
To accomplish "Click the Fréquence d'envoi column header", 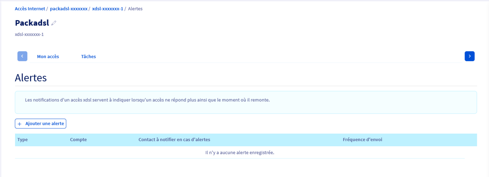I will tap(362, 140).
